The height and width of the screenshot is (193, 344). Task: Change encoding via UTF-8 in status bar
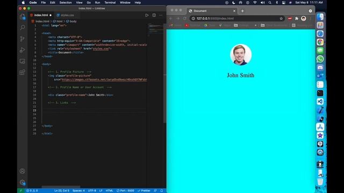92,191
